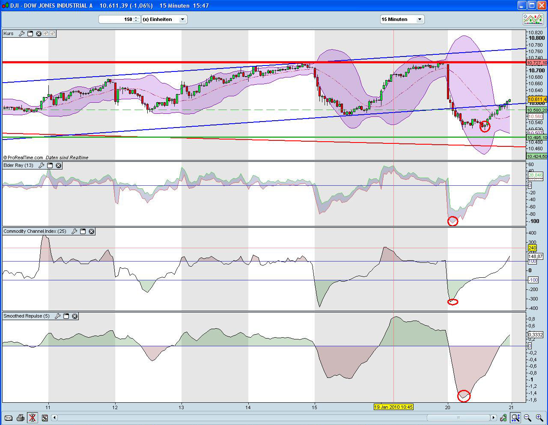Click the yellow 19 Jan 2010 timestamp marker
Viewport: 548px width, 425px height.
coord(393,407)
